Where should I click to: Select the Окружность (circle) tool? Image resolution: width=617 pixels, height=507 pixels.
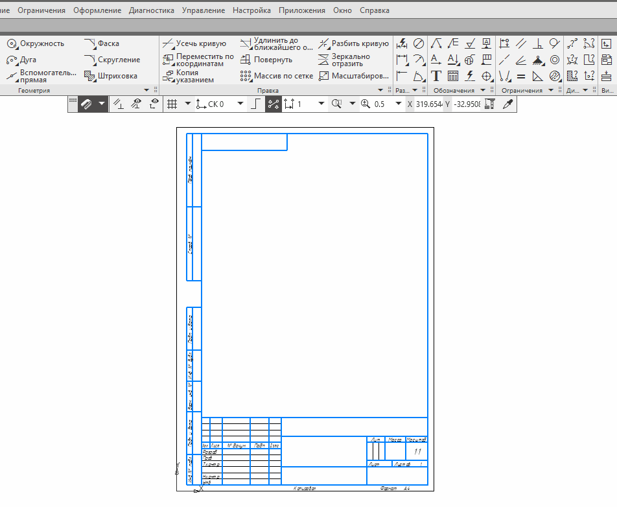(36, 43)
